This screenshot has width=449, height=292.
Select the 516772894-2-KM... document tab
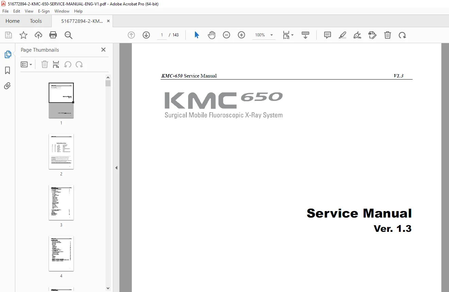tap(82, 21)
